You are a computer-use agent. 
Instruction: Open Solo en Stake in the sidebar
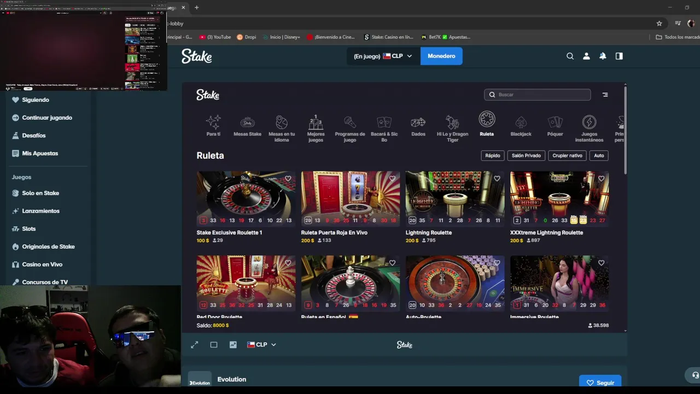click(x=36, y=193)
